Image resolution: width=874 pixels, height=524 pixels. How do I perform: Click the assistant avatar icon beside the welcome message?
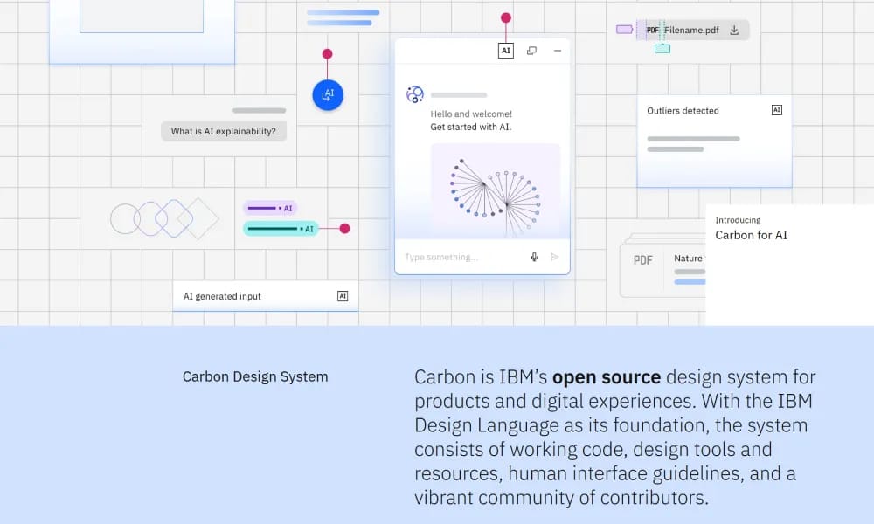(x=414, y=94)
